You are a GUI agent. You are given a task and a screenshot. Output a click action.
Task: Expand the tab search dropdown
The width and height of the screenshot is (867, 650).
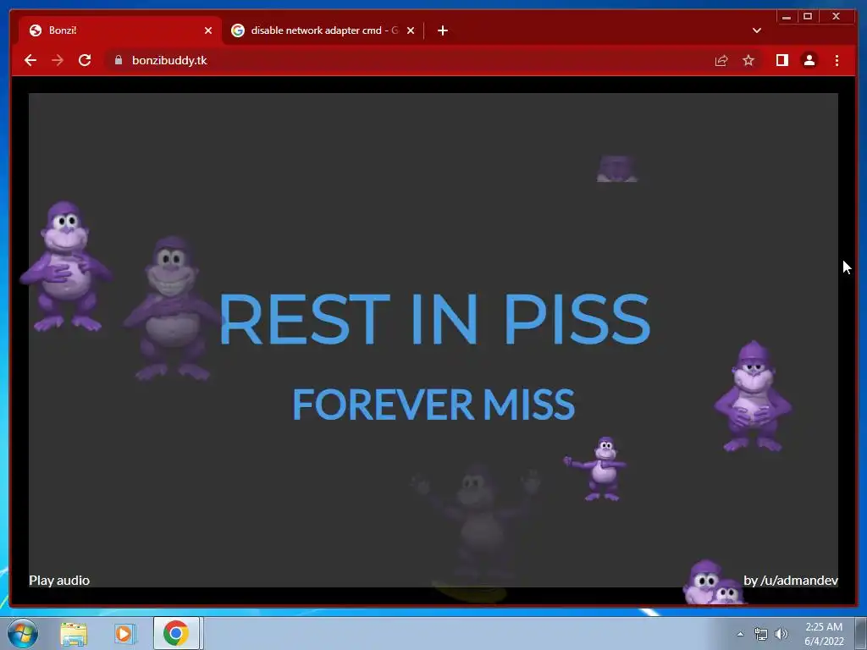tap(756, 30)
